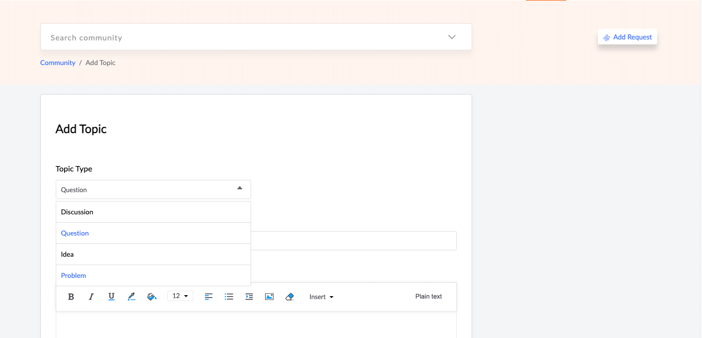
Task: Select Question in the dropdown list
Action: click(153, 233)
